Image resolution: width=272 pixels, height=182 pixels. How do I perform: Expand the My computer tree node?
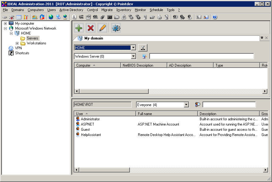(5, 23)
